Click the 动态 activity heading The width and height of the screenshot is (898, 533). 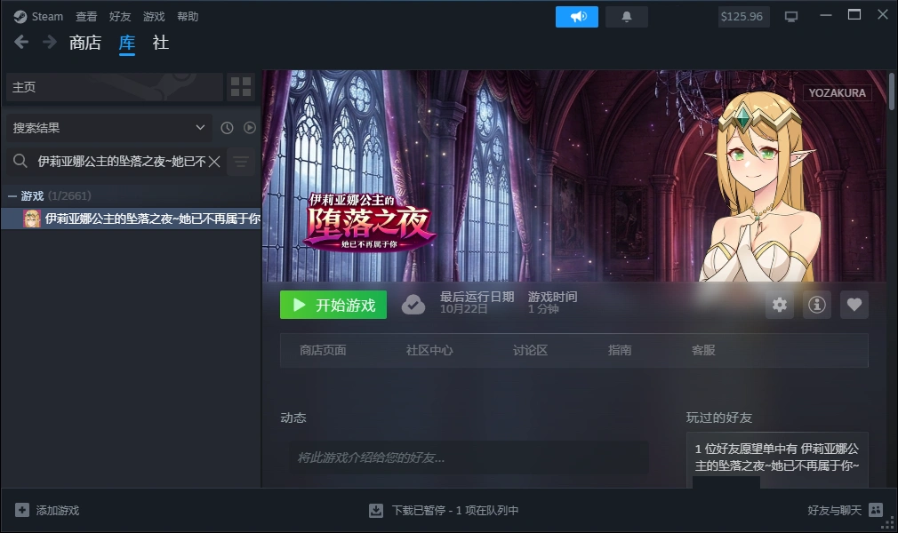[293, 418]
